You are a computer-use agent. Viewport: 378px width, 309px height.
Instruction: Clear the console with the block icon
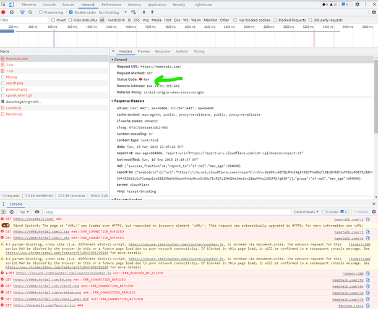[12, 211]
